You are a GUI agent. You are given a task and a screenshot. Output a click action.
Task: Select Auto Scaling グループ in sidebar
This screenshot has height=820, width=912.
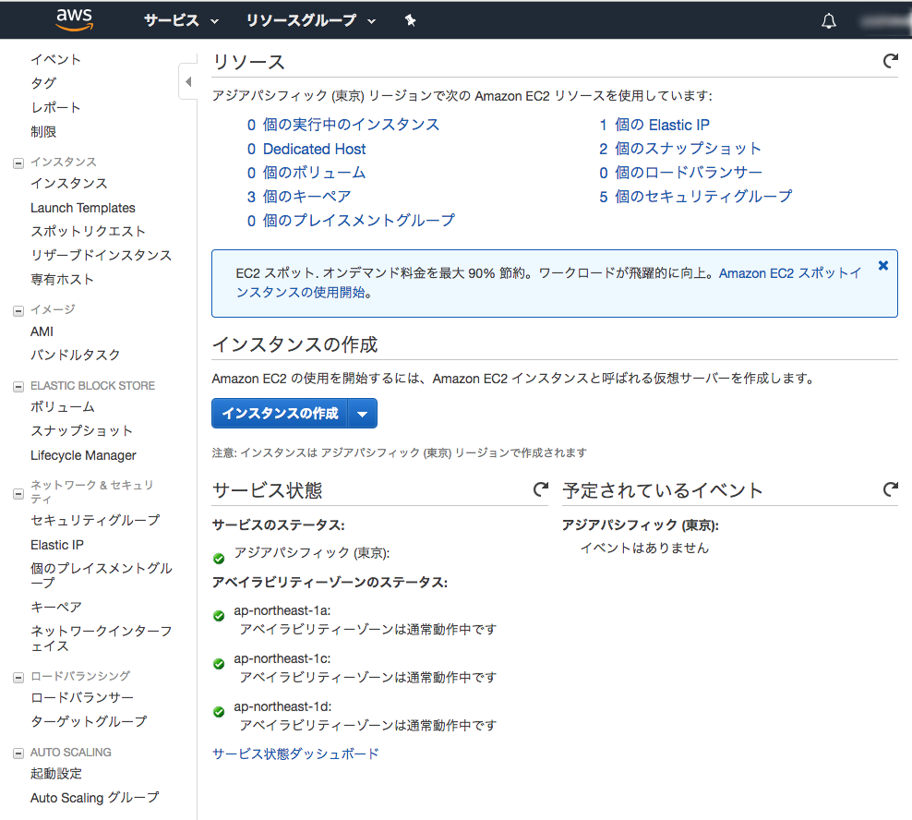pos(94,798)
